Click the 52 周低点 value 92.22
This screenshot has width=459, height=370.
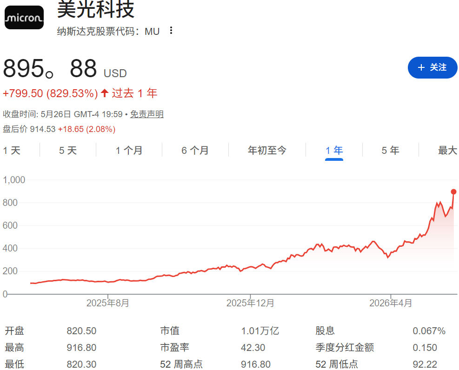tap(425, 364)
